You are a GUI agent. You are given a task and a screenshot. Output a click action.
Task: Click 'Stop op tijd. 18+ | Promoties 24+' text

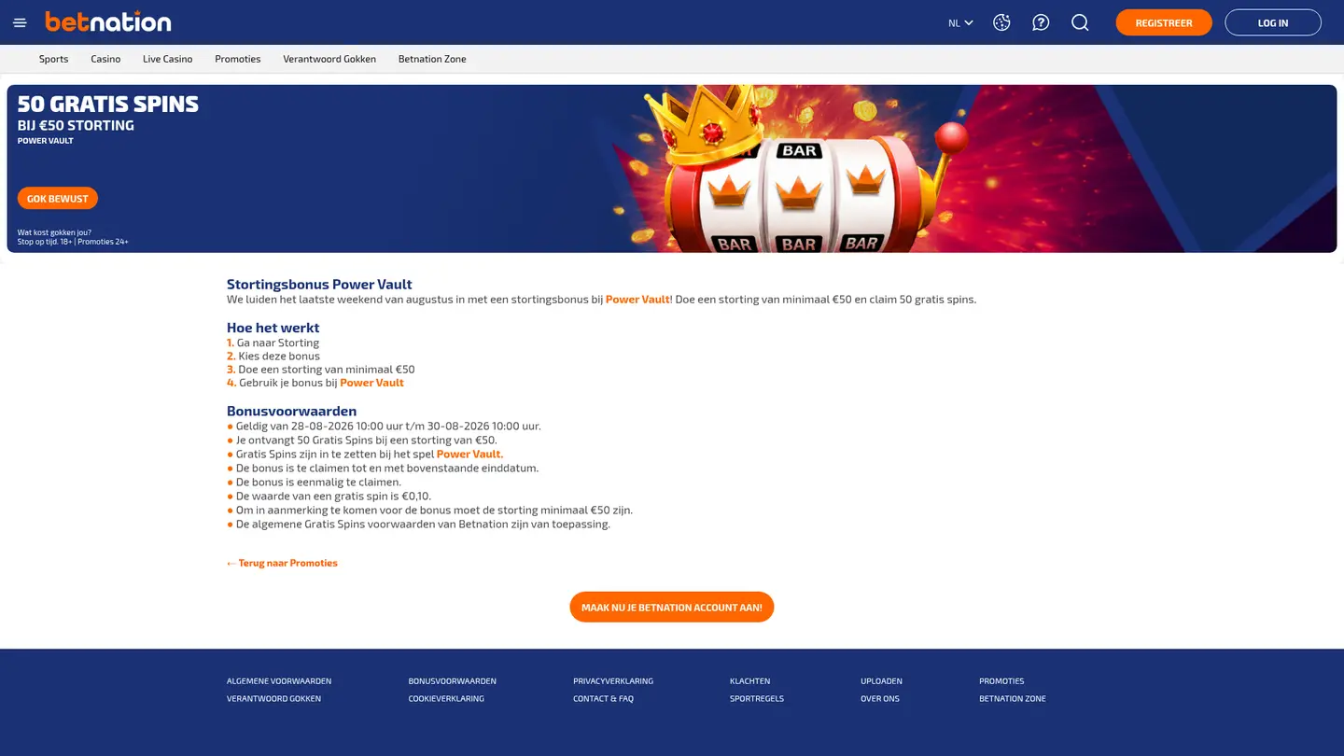point(73,242)
